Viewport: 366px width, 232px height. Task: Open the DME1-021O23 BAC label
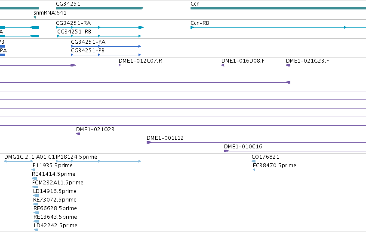pyautogui.click(x=95, y=130)
